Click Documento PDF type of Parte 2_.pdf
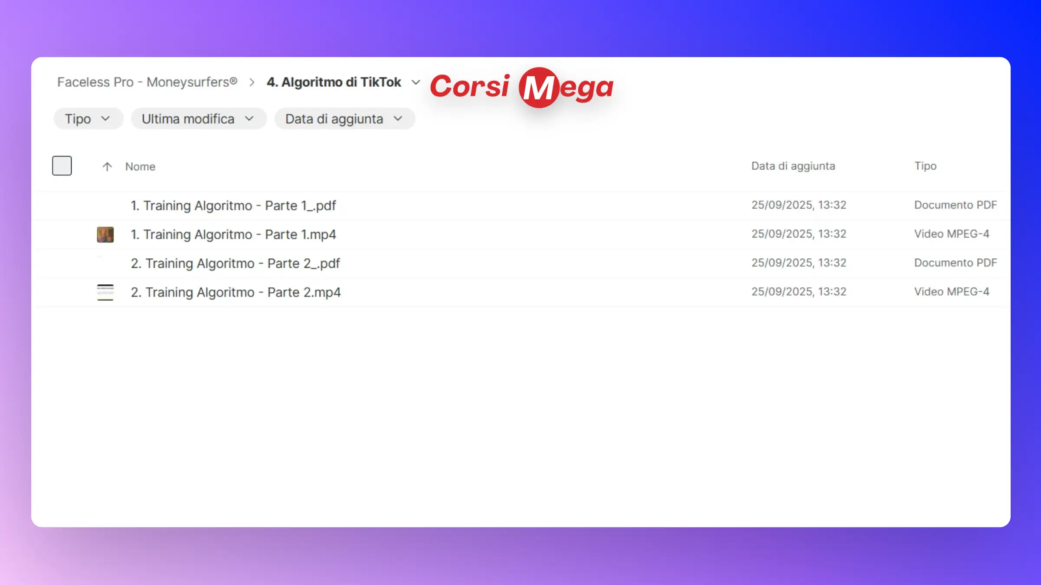The height and width of the screenshot is (585, 1041). click(955, 263)
